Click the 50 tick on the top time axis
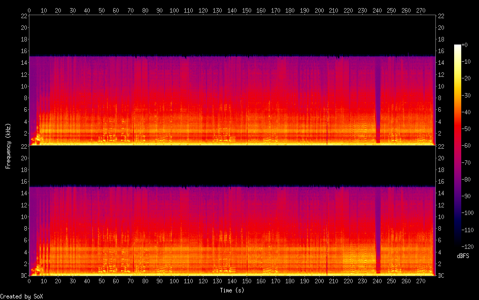Image resolution: width=479 pixels, height=300 pixels. pos(102,10)
